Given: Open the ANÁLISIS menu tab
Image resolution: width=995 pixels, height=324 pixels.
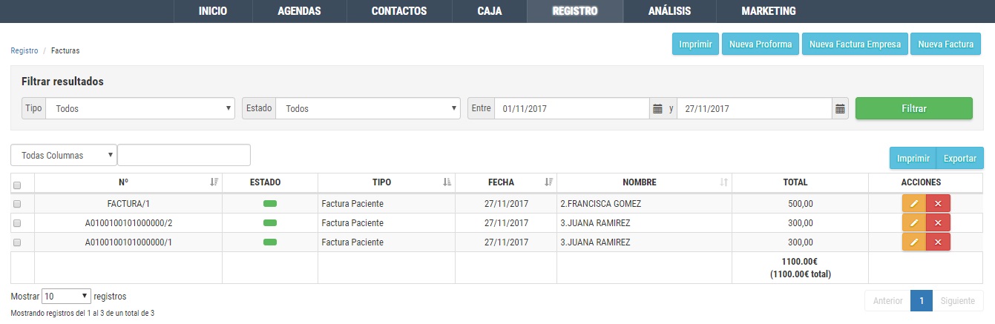Looking at the screenshot, I should click(x=669, y=11).
